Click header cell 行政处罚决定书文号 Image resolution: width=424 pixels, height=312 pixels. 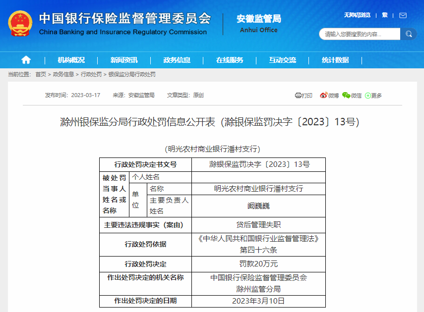(145, 164)
